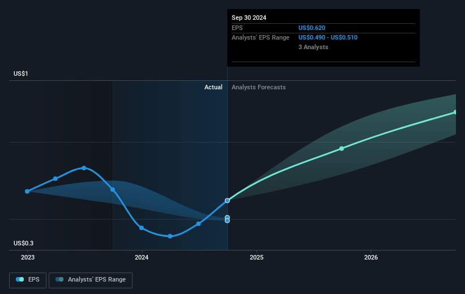The image size is (465, 294).
Task: Toggle the EPS legend series
Action: click(x=28, y=280)
